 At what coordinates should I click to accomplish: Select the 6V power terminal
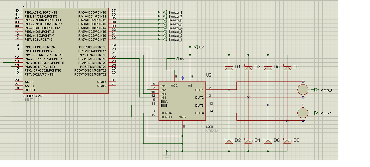(x=195, y=47)
